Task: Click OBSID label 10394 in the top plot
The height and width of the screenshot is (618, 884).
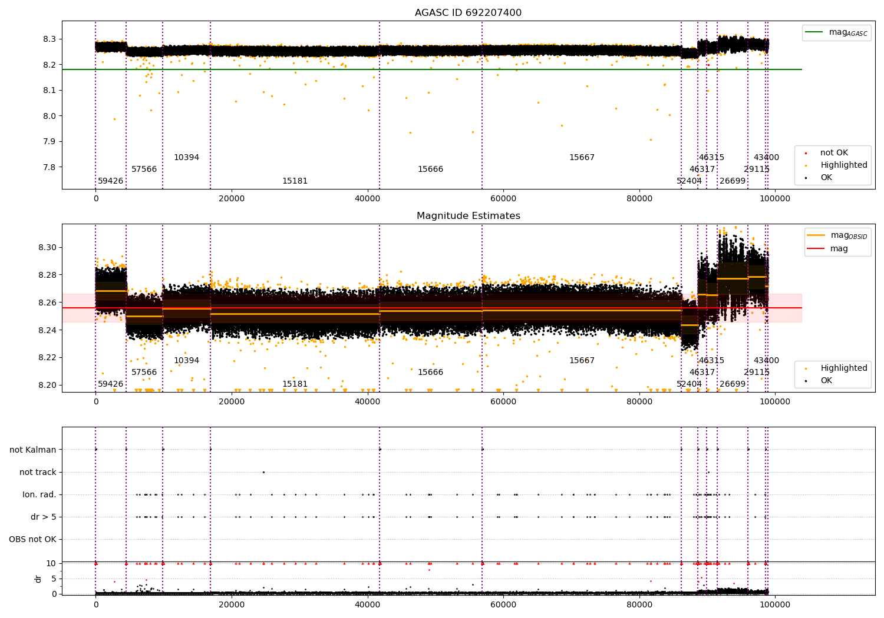Action: click(187, 158)
